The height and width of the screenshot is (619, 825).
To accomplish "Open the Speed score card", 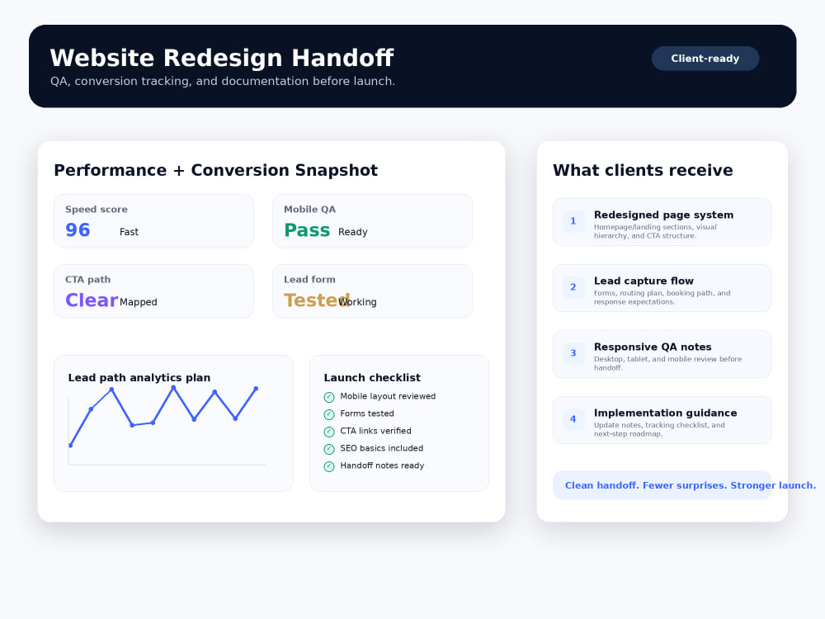I will pos(153,221).
